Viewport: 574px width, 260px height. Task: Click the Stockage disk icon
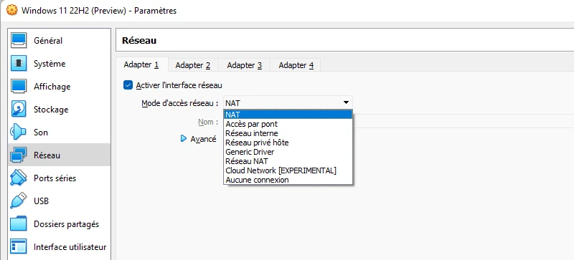(x=19, y=110)
